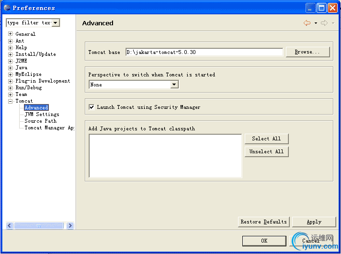This screenshot has width=341, height=254.
Task: Click the Restore Defaults button
Action: click(x=263, y=222)
